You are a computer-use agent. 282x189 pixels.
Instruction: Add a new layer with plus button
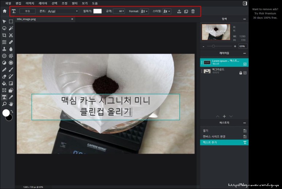[x=224, y=116]
